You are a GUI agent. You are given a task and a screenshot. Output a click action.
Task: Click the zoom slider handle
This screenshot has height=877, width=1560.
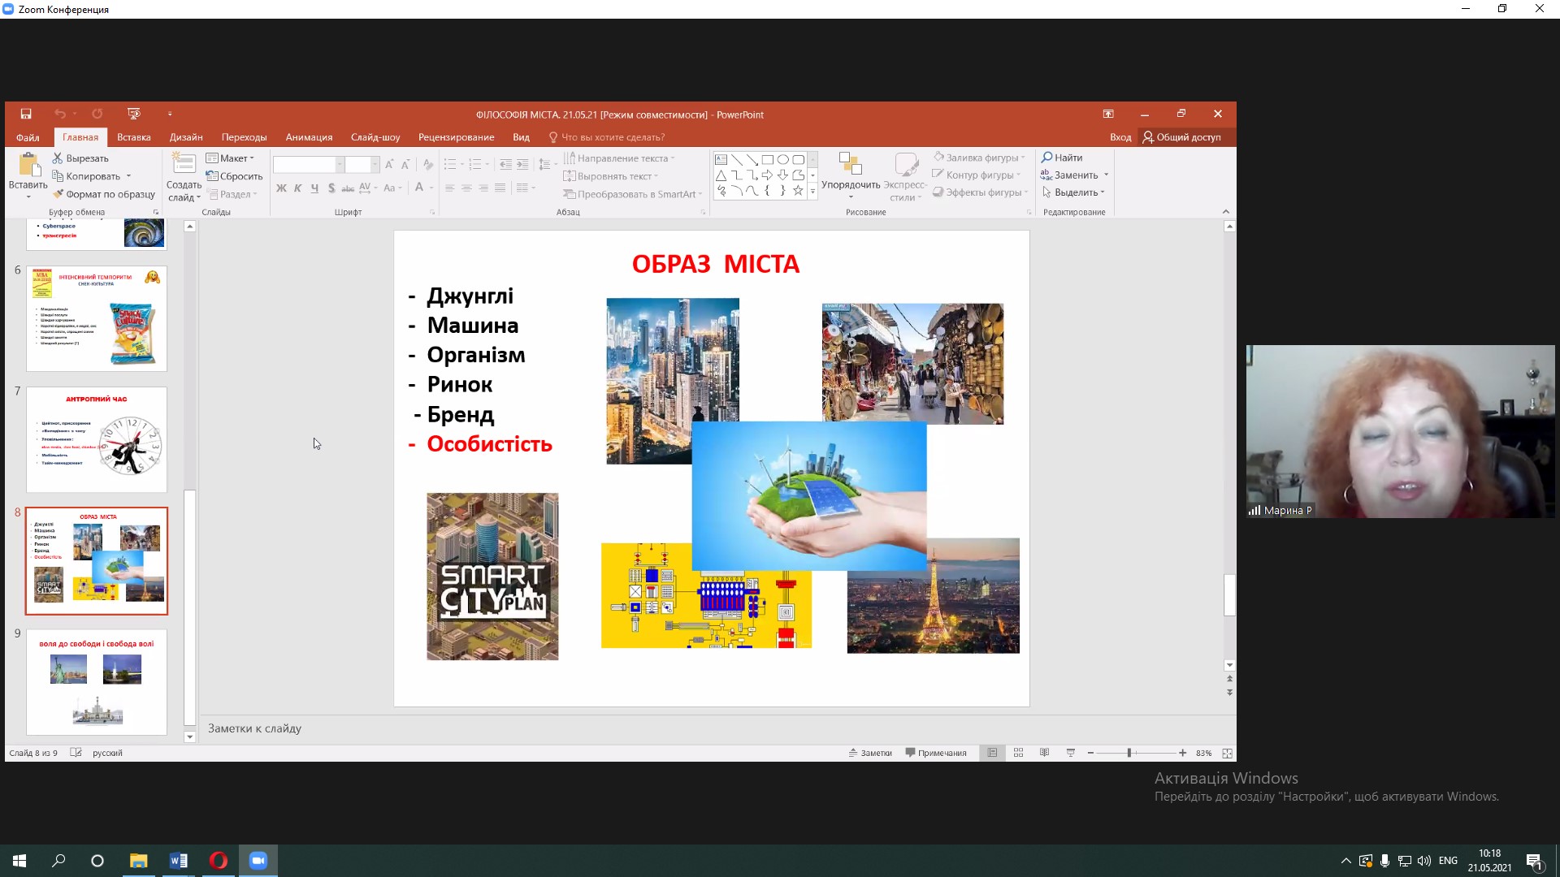pos(1129,753)
